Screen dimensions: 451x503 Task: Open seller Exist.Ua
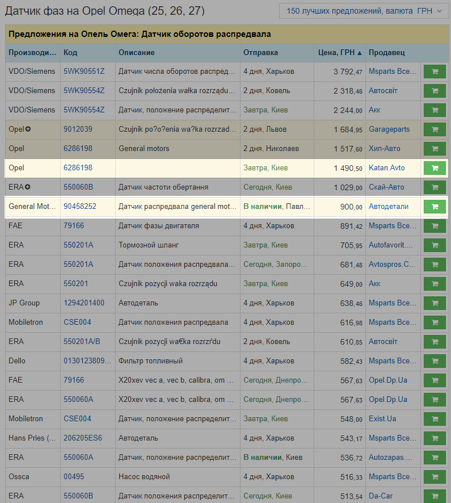382,418
